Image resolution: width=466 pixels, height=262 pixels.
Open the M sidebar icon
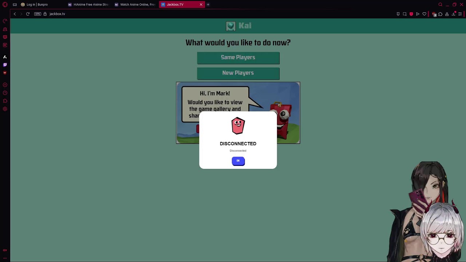pyautogui.click(x=5, y=45)
